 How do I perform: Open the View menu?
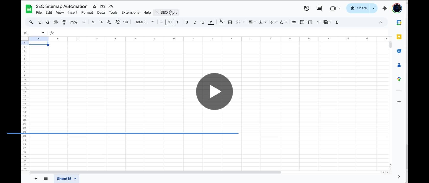[x=60, y=12]
